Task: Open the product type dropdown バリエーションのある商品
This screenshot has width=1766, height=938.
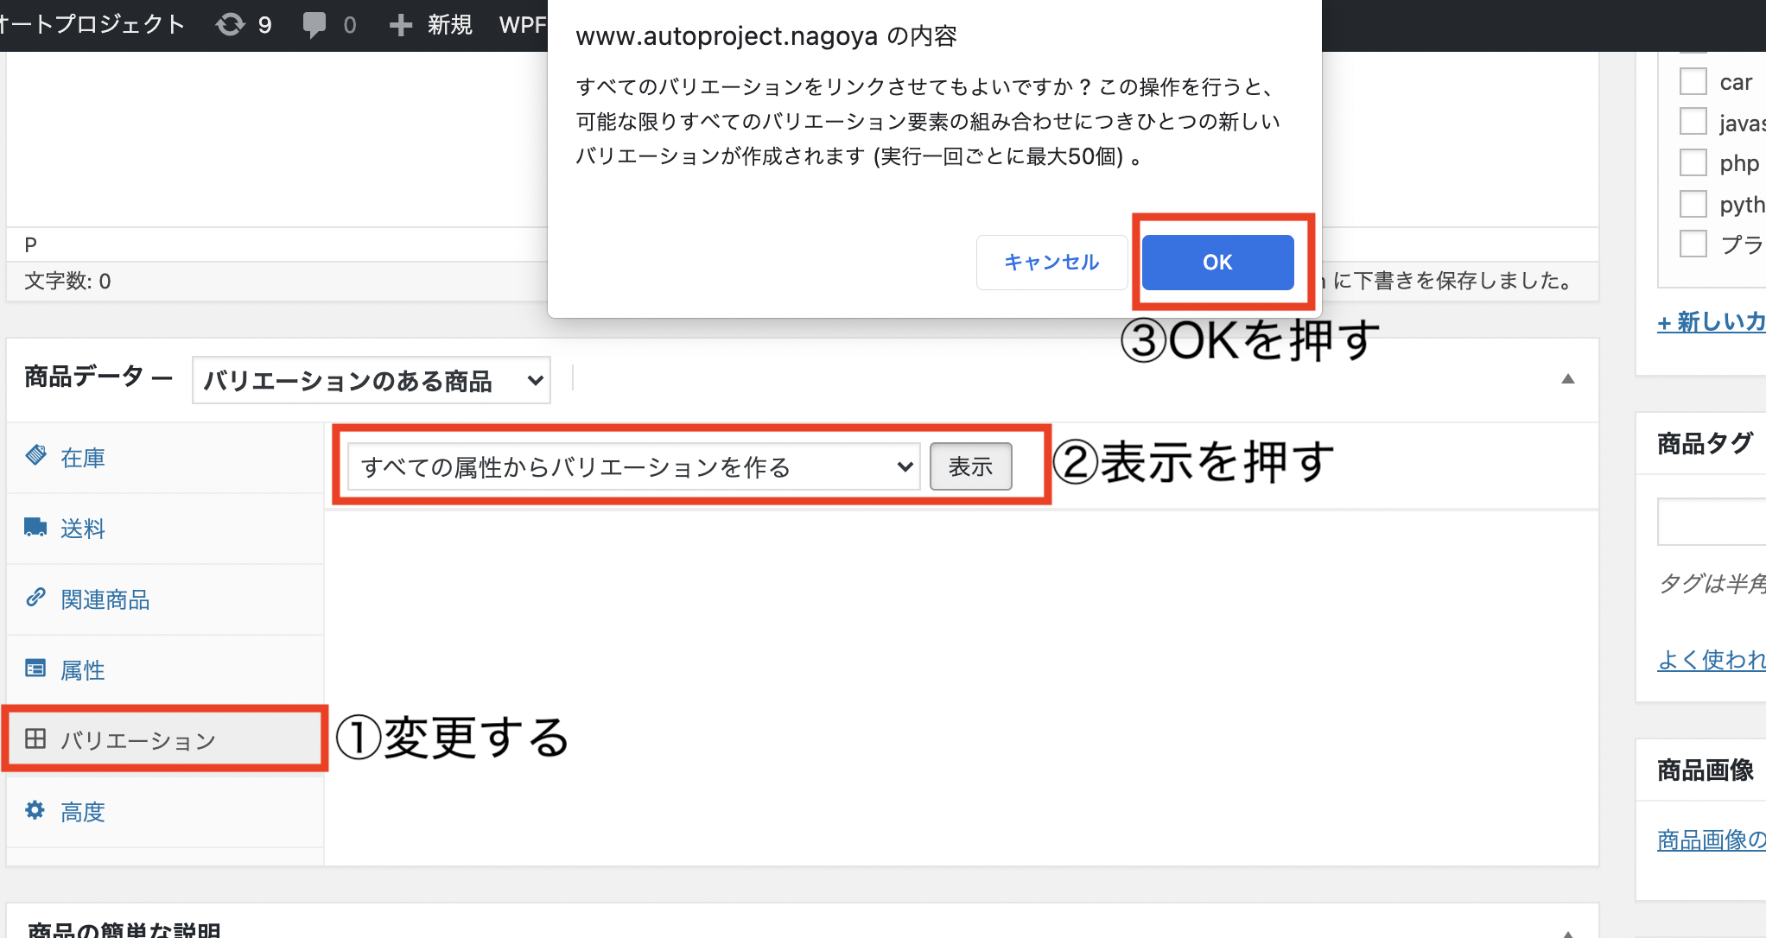Action: [x=371, y=380]
